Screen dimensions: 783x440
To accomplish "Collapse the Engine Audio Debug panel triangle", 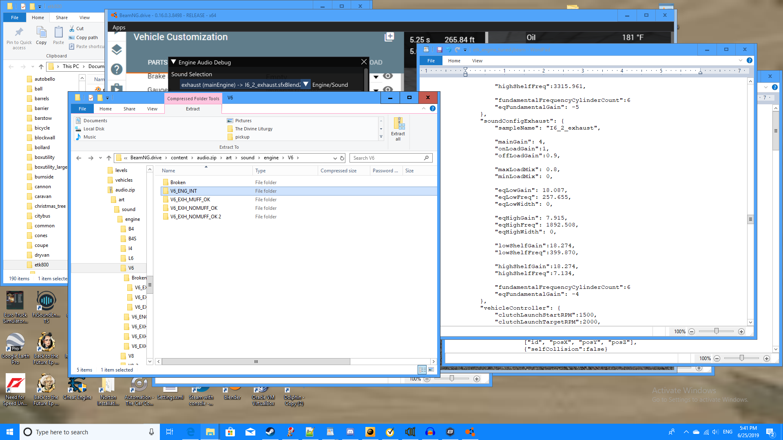I will (x=173, y=62).
